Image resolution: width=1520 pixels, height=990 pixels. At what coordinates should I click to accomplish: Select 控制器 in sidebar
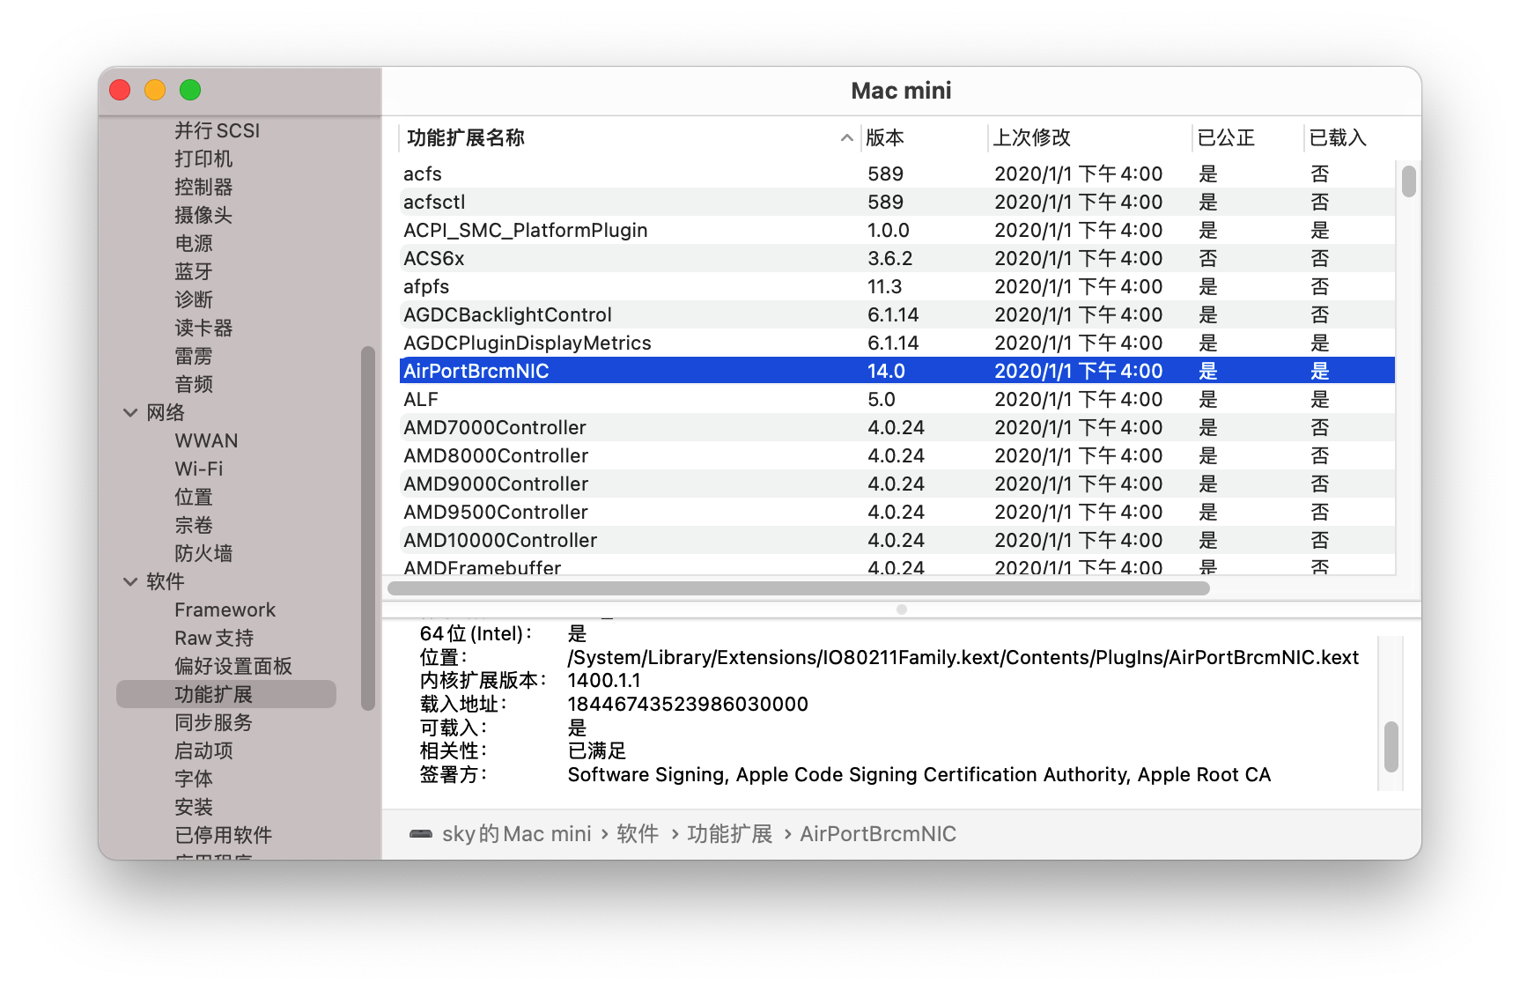tap(203, 187)
